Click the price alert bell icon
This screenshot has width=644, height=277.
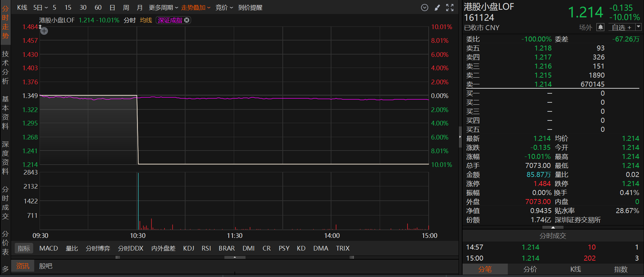(x=600, y=27)
